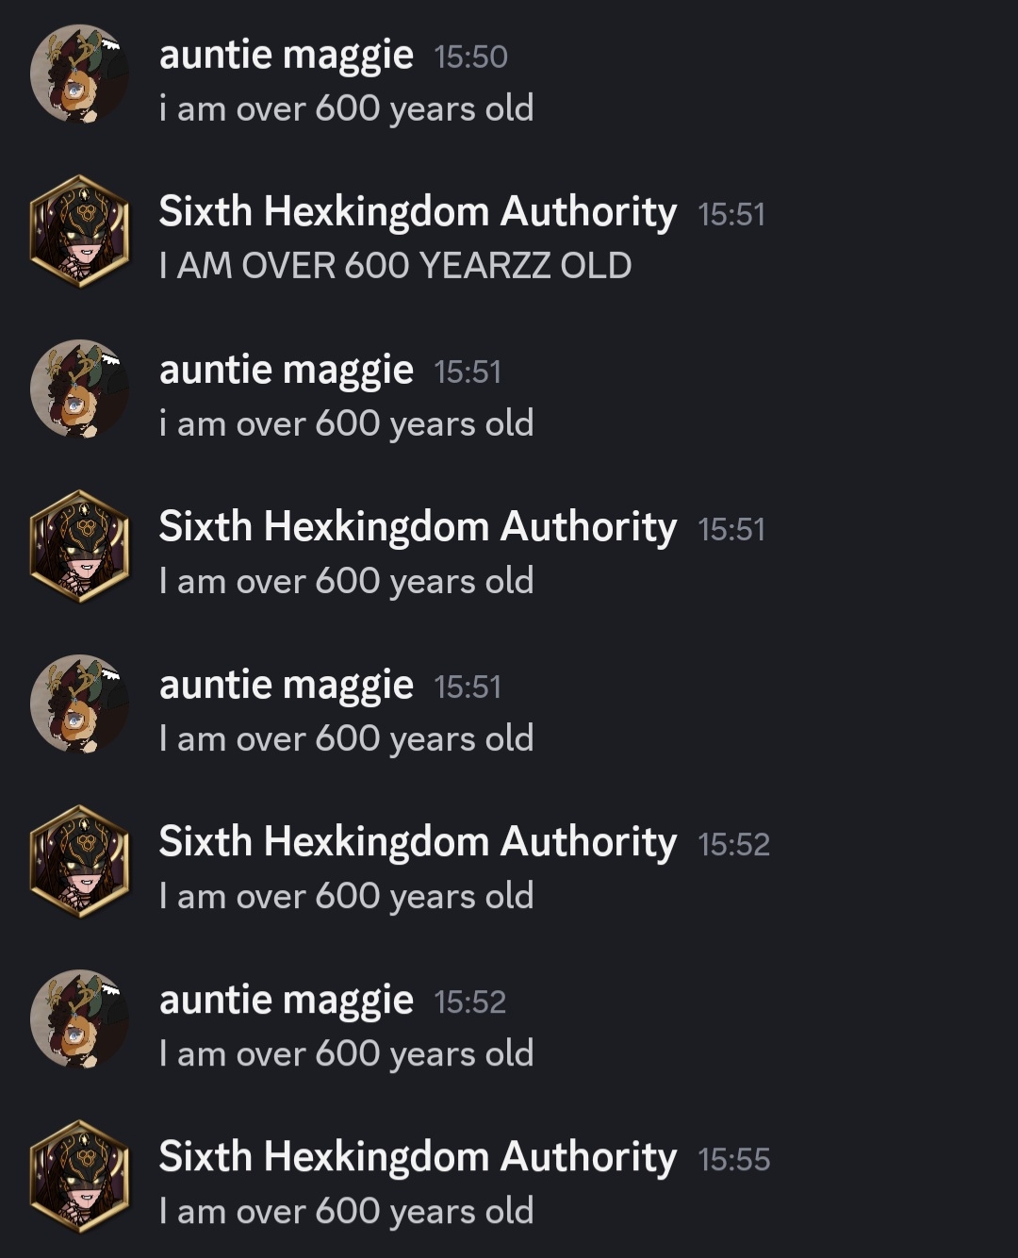Click the 15:55 timestamp

(733, 1159)
